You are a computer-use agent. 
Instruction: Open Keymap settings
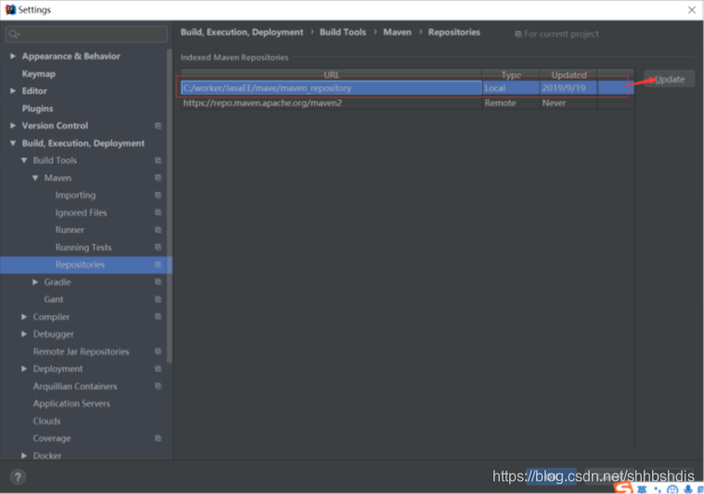click(x=39, y=73)
